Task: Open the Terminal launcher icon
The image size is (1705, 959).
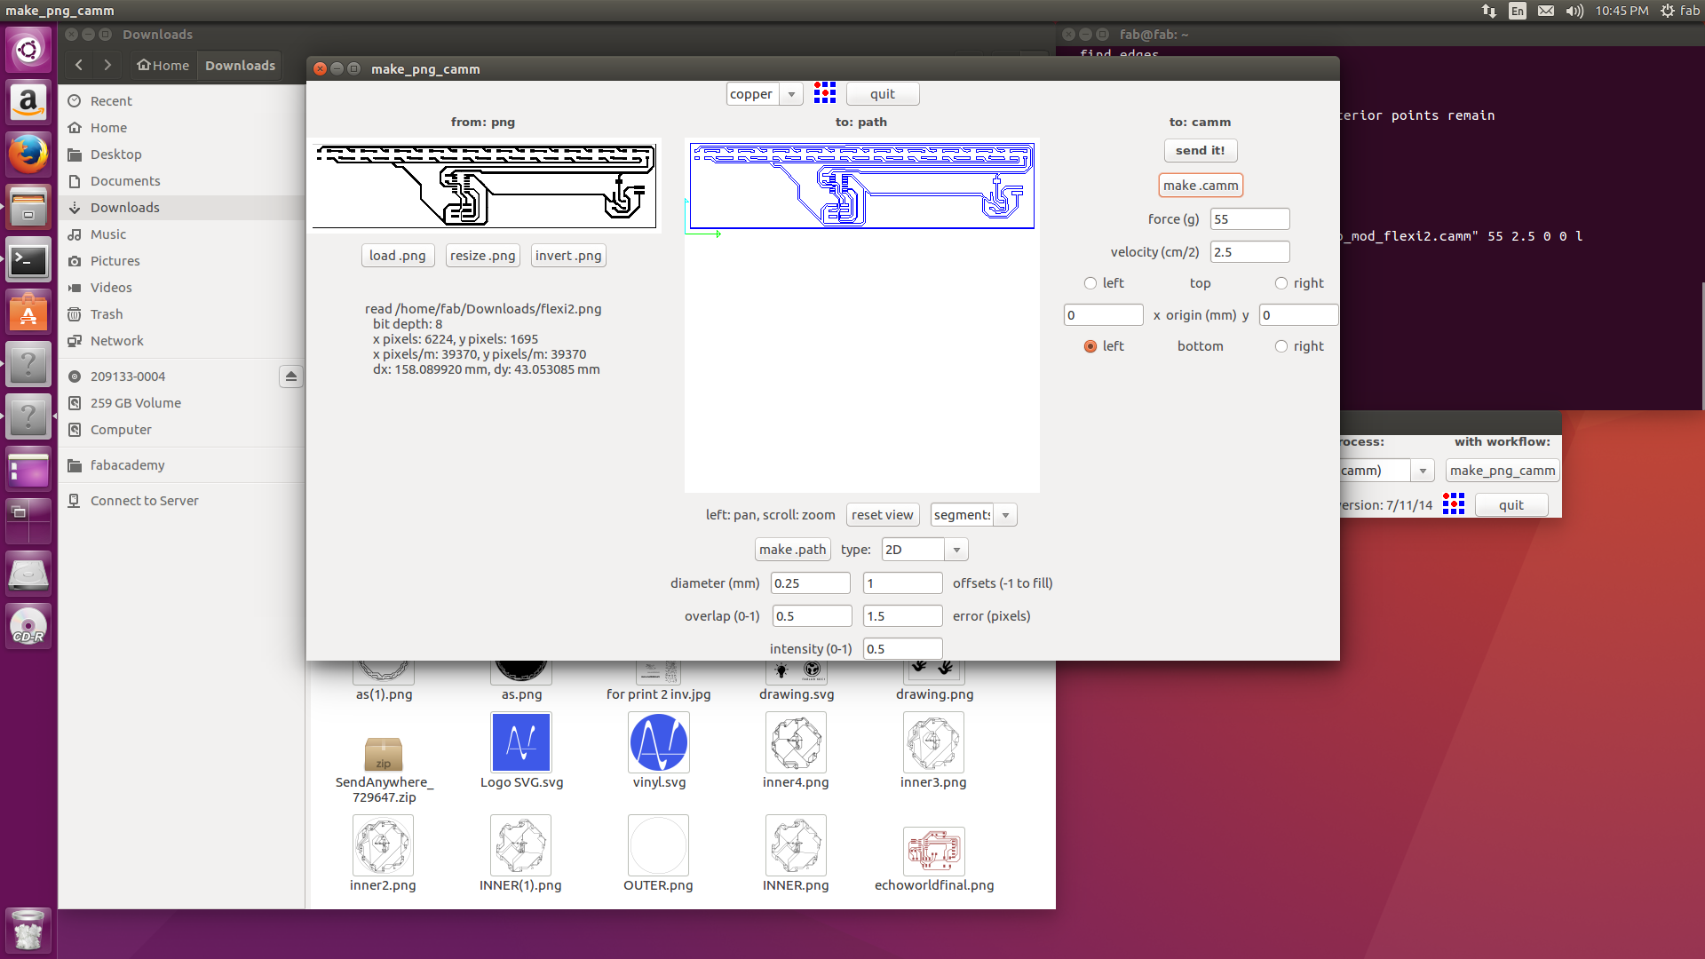Action: [28, 260]
